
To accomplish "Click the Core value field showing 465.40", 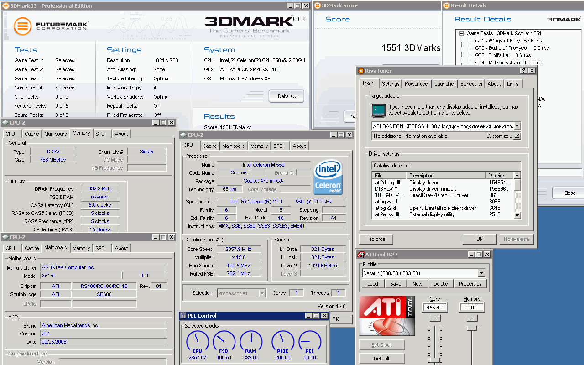I will coord(435,308).
